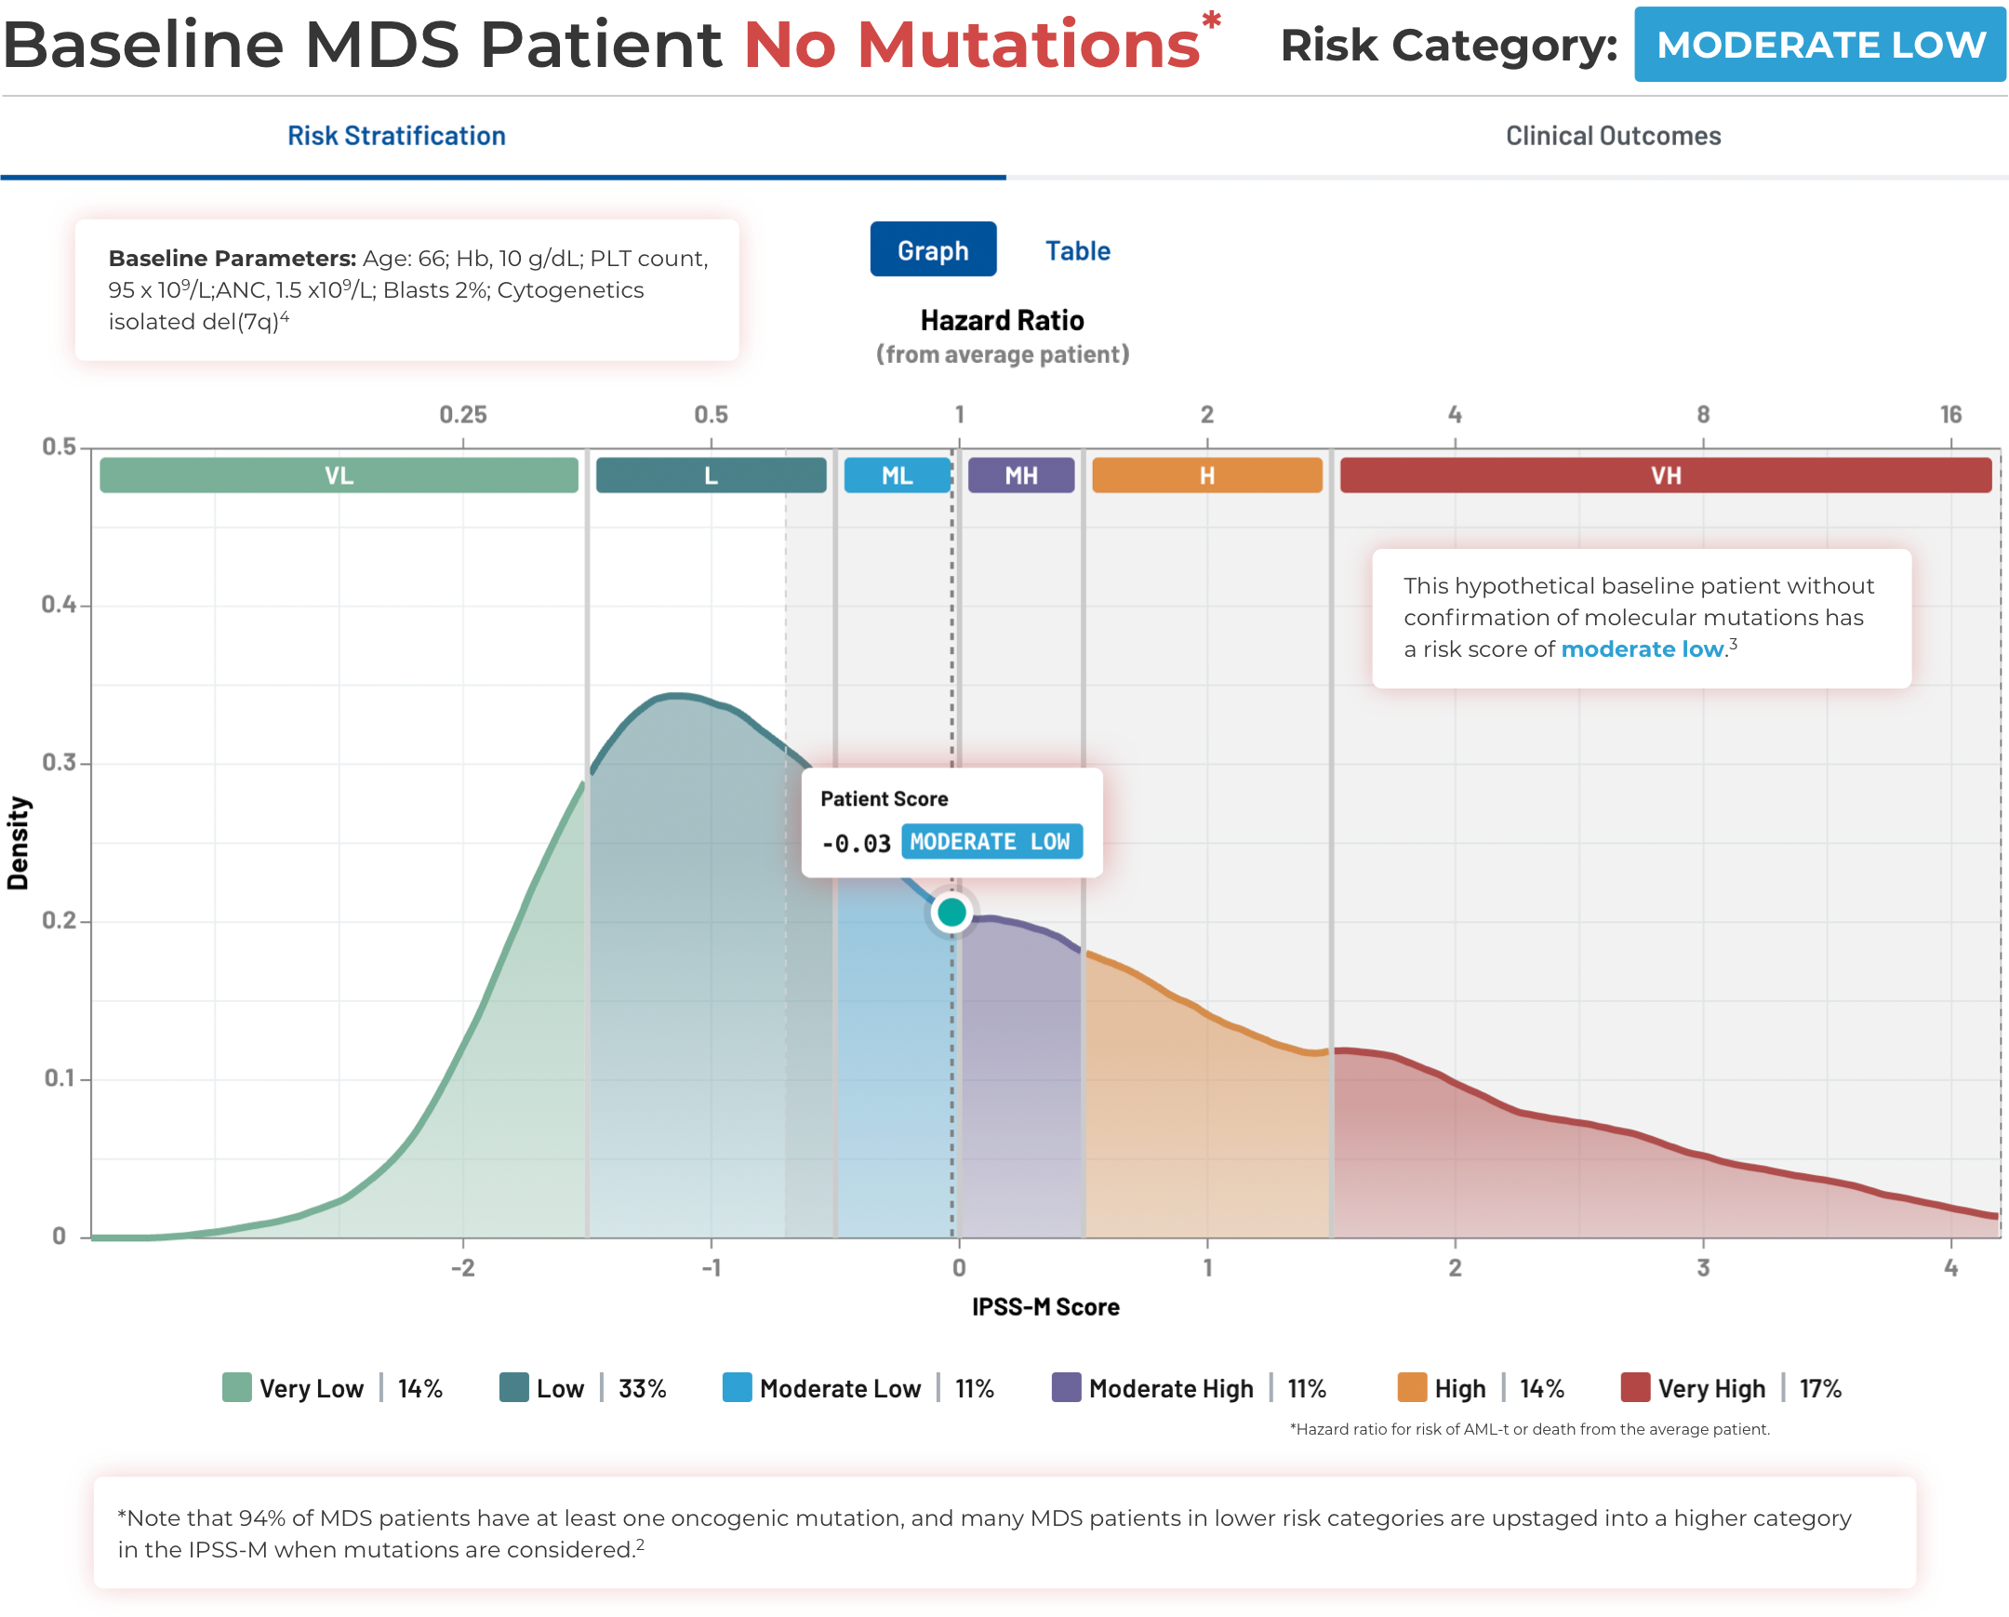Click the 'IPSS-M Score' axis title
The height and width of the screenshot is (1617, 2009).
1045,1306
